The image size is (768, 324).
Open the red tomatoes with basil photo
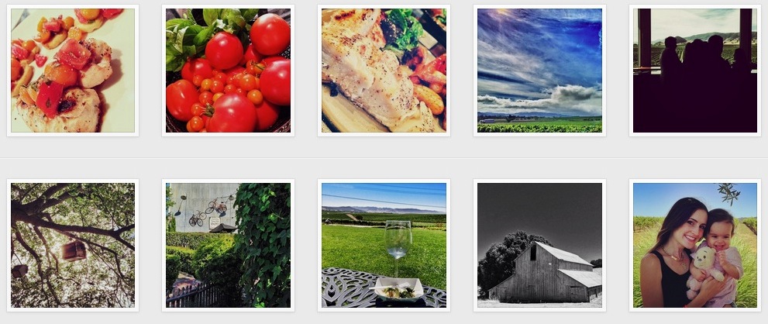[x=229, y=71]
